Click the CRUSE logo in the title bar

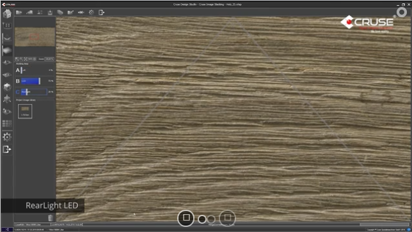(x=9, y=4)
